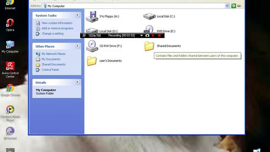Click the Address field showing My Computer
Viewport: 270px width, 152px height.
click(133, 6)
